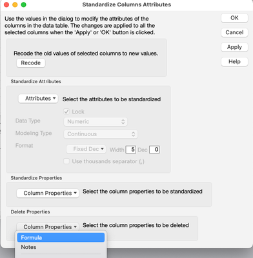This screenshot has height=258, width=253.
Task: Open Standardize Properties Column Properties dropdown
Action: (48, 193)
